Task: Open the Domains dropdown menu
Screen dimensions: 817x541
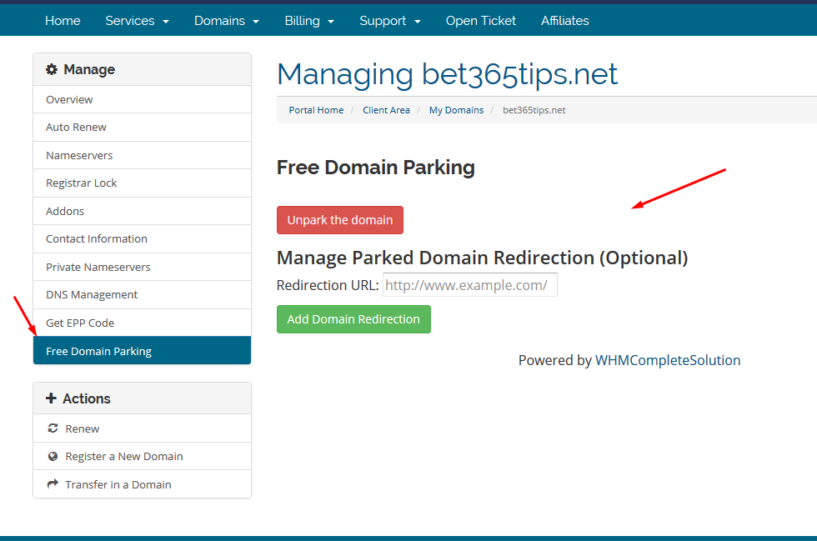Action: (x=227, y=21)
